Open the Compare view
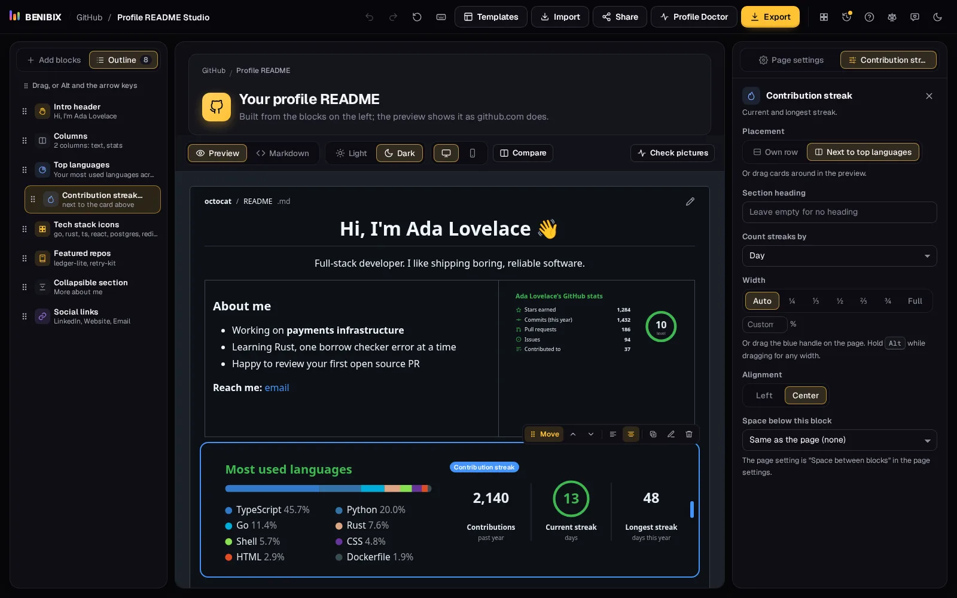Screen dimensions: 957x598 tap(523, 153)
